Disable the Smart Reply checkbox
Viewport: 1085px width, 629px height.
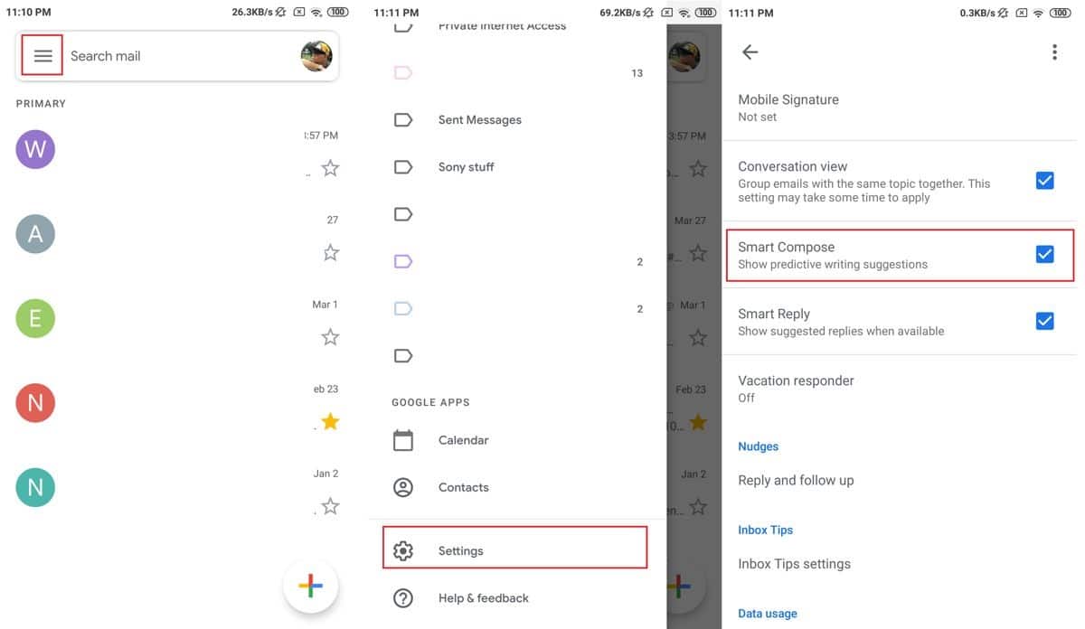[x=1044, y=321]
